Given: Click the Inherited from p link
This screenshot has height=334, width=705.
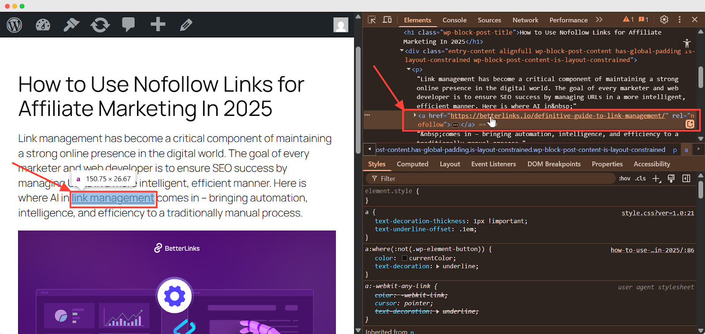Looking at the screenshot, I should point(412,331).
